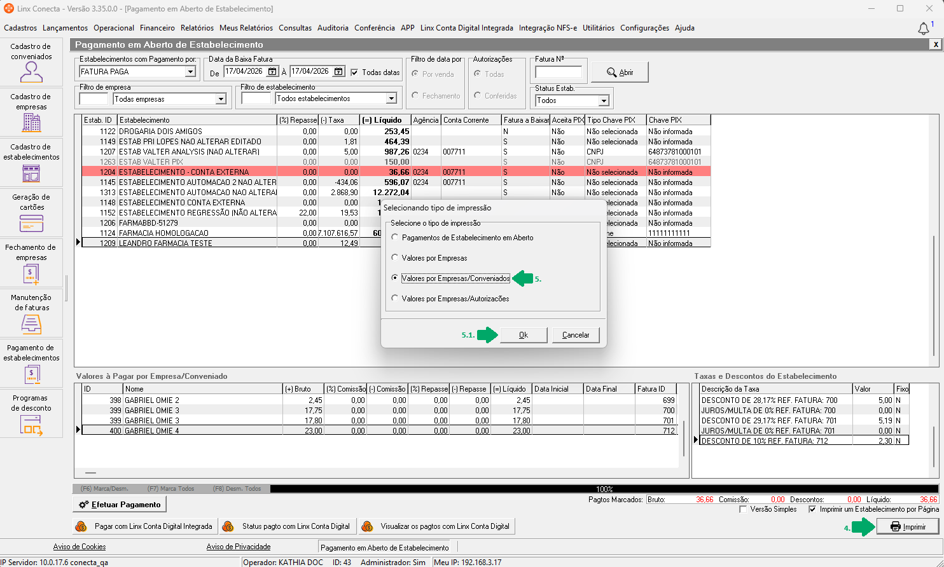
Task: Click Filtro de empresa code field
Action: point(94,99)
